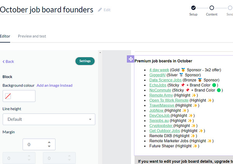The image size is (233, 164).
Task: Open the Line height dropdown
Action: coord(49,119)
